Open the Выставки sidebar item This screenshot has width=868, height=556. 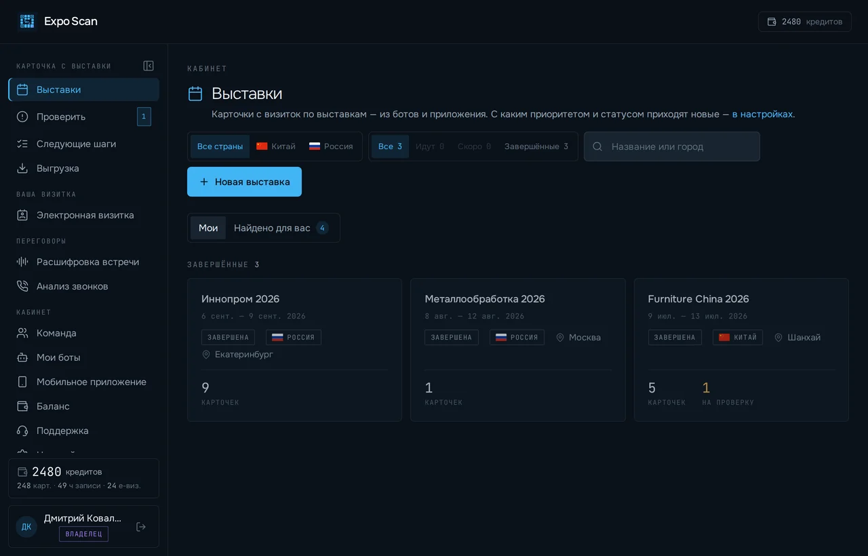tap(84, 90)
